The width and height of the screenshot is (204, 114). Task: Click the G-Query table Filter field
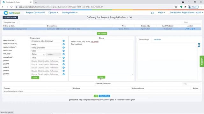tap(192, 22)
